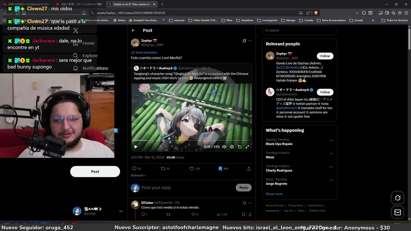Switch to the MAMBO Sale Mañana YouTube tab

point(26,4)
